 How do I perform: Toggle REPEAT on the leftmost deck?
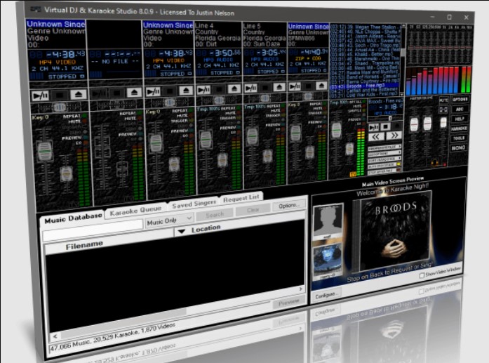click(84, 116)
